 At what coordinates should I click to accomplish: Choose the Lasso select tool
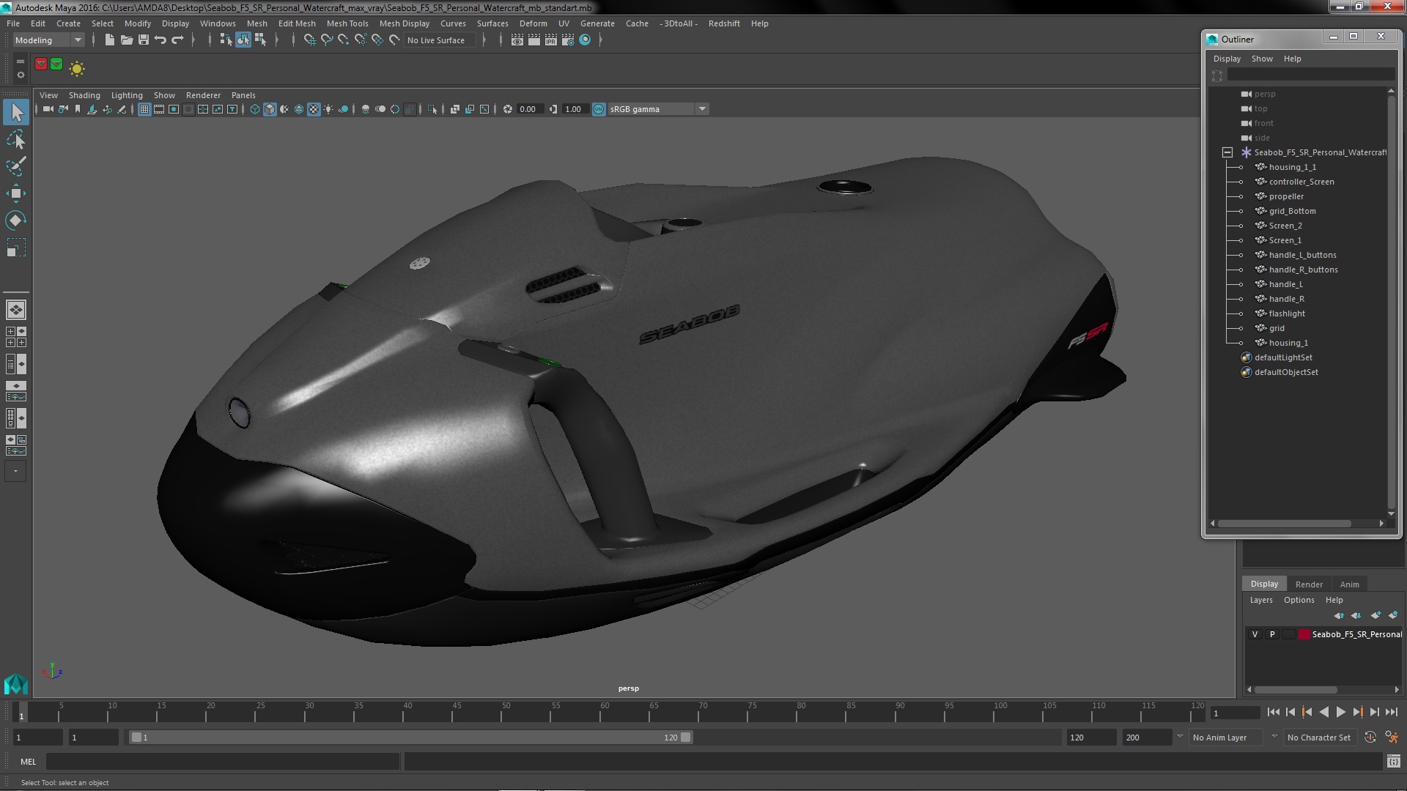pos(16,139)
